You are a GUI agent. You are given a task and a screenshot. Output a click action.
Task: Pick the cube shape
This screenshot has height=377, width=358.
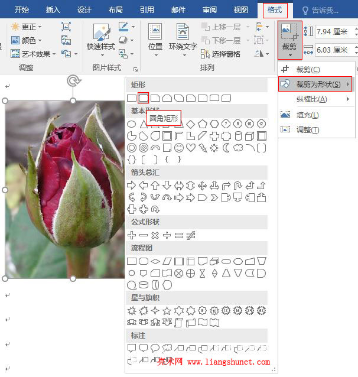(x=249, y=136)
